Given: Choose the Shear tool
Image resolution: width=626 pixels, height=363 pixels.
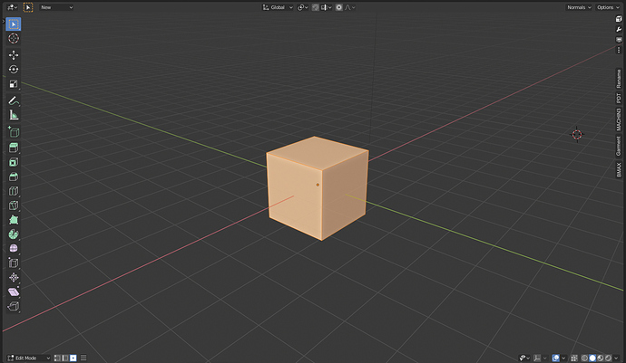Looking at the screenshot, I should coord(14,291).
